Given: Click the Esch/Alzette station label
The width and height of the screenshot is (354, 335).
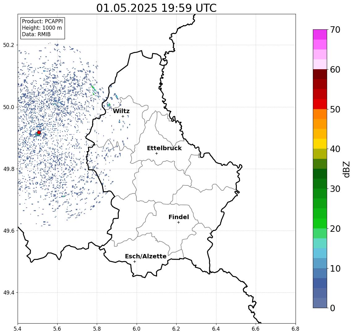Looking at the screenshot, I should click(x=146, y=256).
